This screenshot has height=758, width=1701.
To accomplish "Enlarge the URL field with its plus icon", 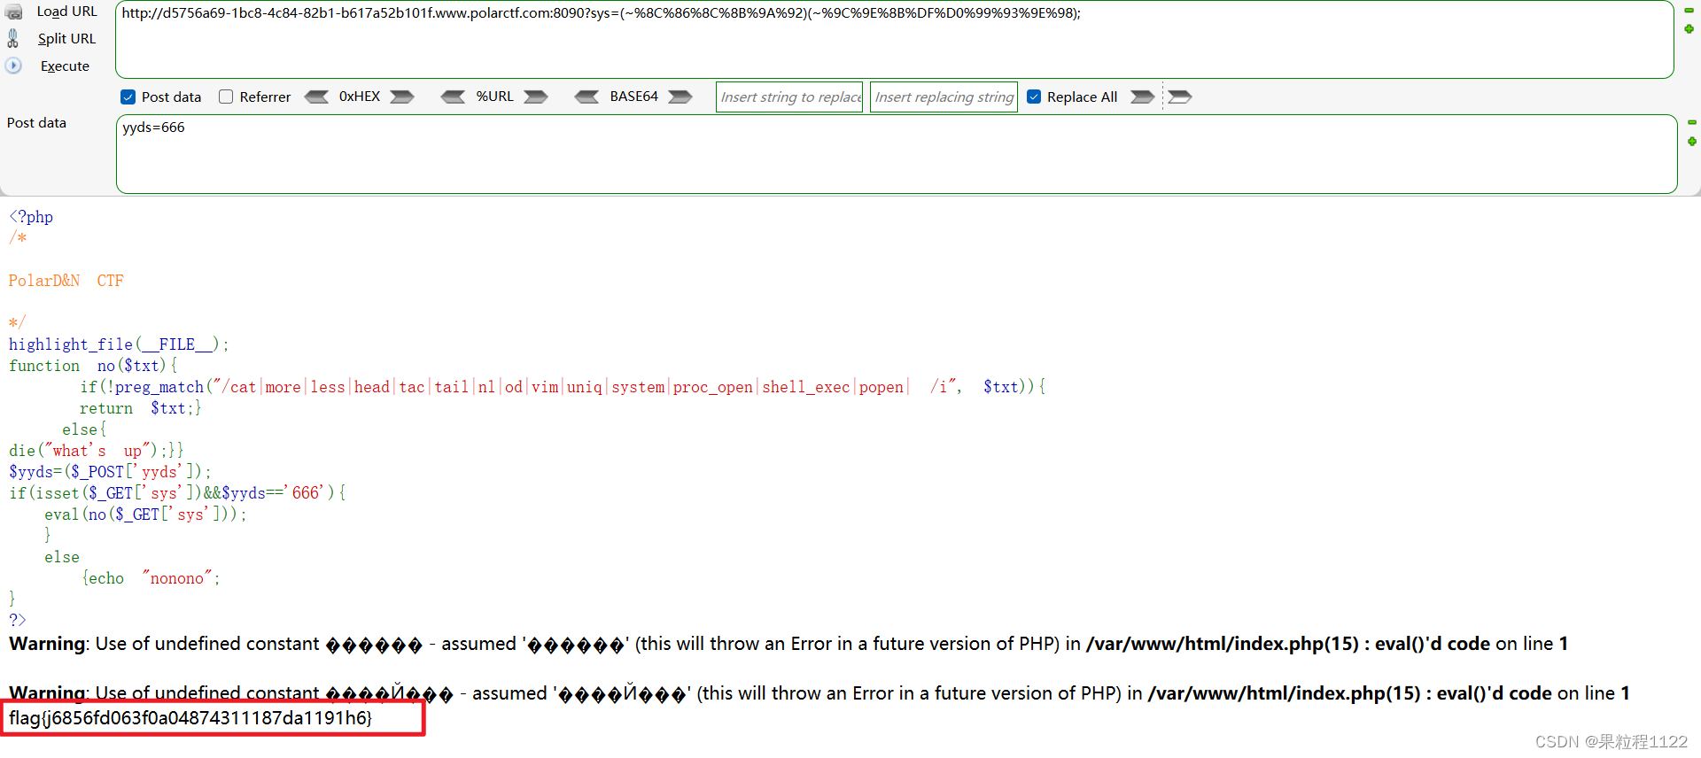I will pyautogui.click(x=1689, y=29).
